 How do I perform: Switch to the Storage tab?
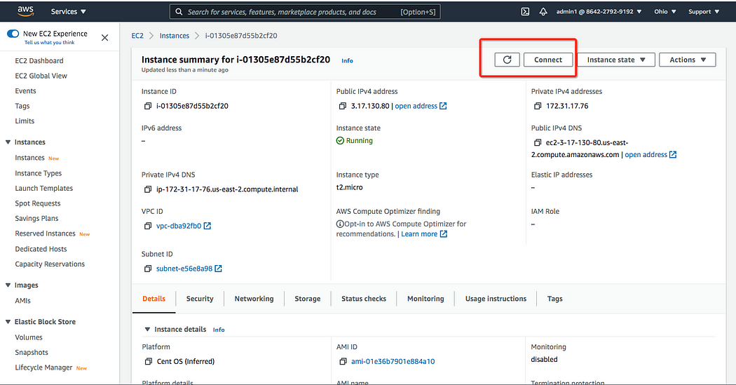point(308,299)
